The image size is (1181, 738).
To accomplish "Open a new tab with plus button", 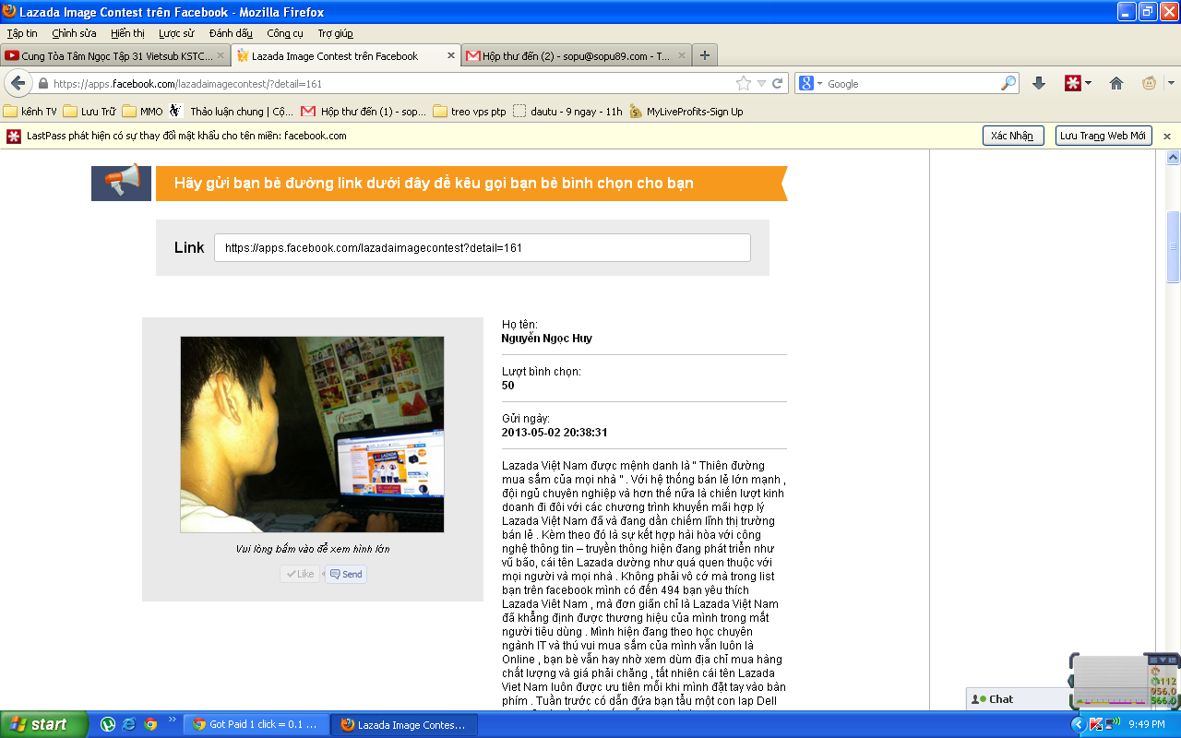I will [x=705, y=55].
